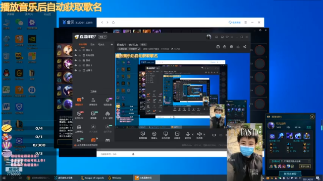This screenshot has width=323, height=181.
Task: Switch to the second scene tab
Action: (x=92, y=44)
